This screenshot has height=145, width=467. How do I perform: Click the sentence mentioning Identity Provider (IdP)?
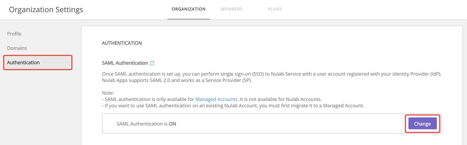(x=272, y=74)
